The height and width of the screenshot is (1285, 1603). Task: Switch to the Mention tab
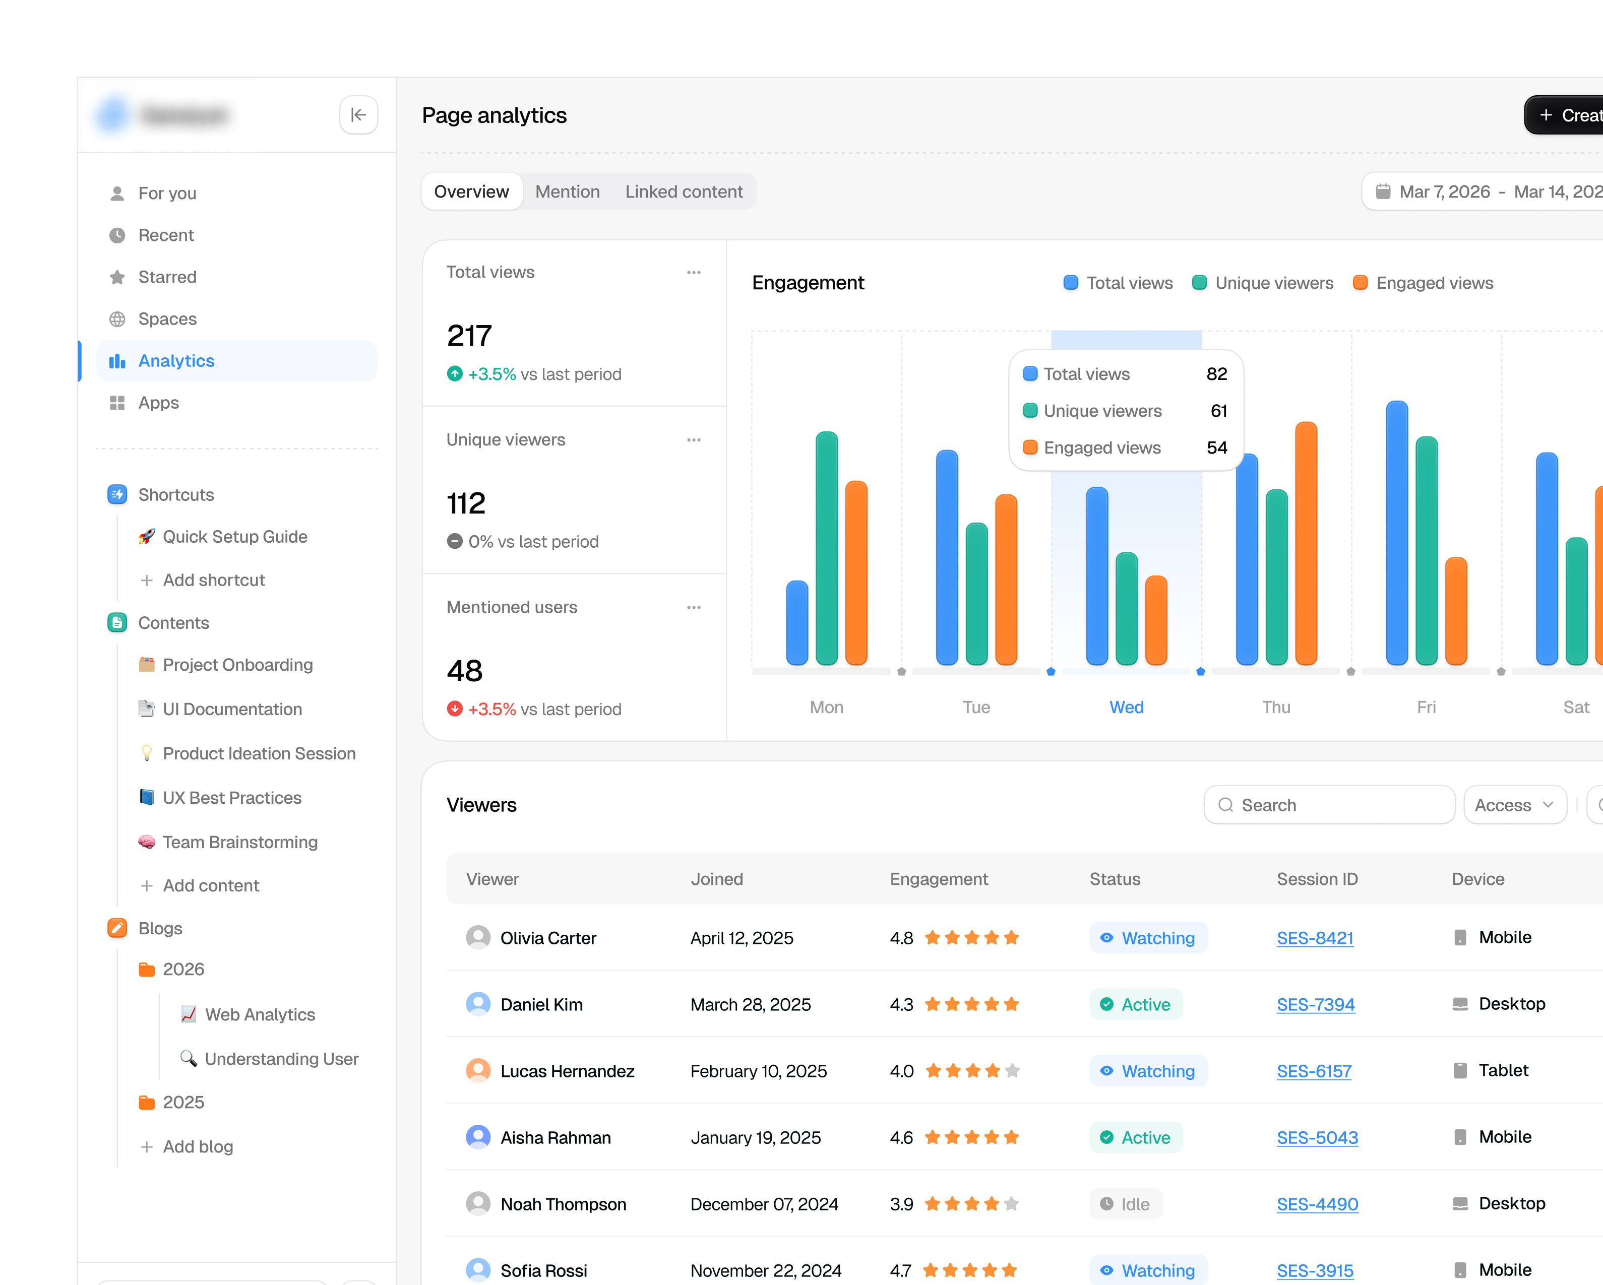point(567,191)
